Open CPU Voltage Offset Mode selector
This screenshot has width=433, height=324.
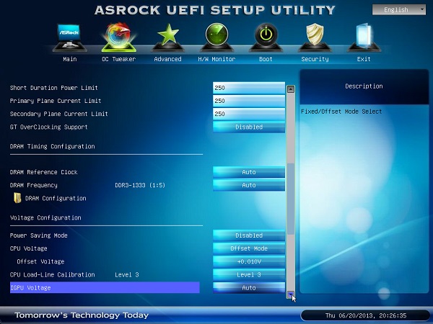pos(249,248)
